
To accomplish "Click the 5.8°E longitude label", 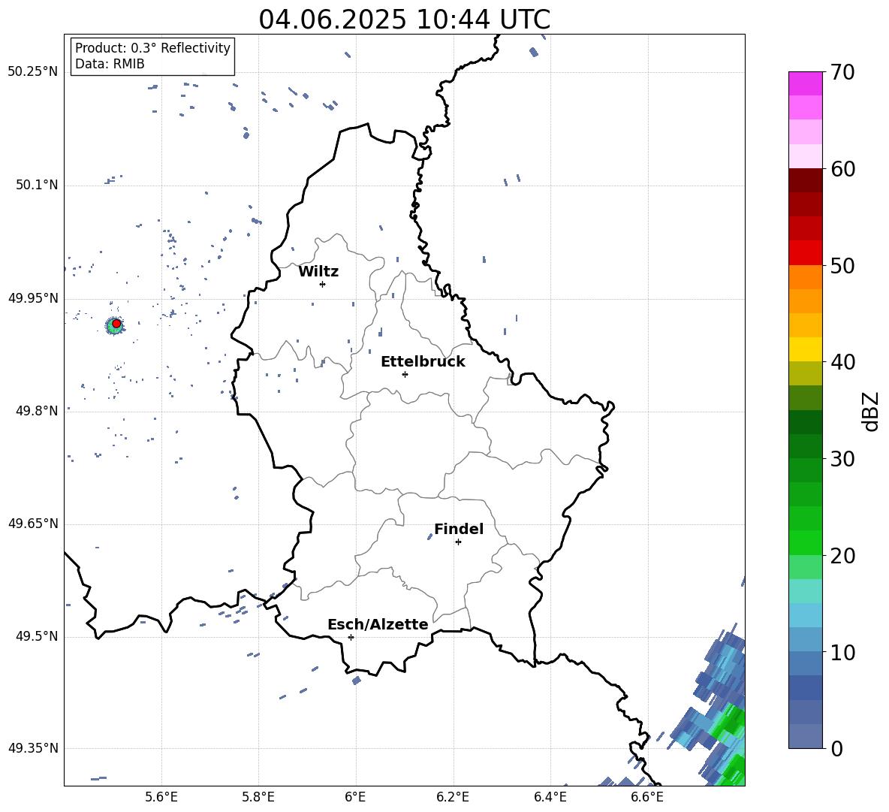I will [x=258, y=797].
